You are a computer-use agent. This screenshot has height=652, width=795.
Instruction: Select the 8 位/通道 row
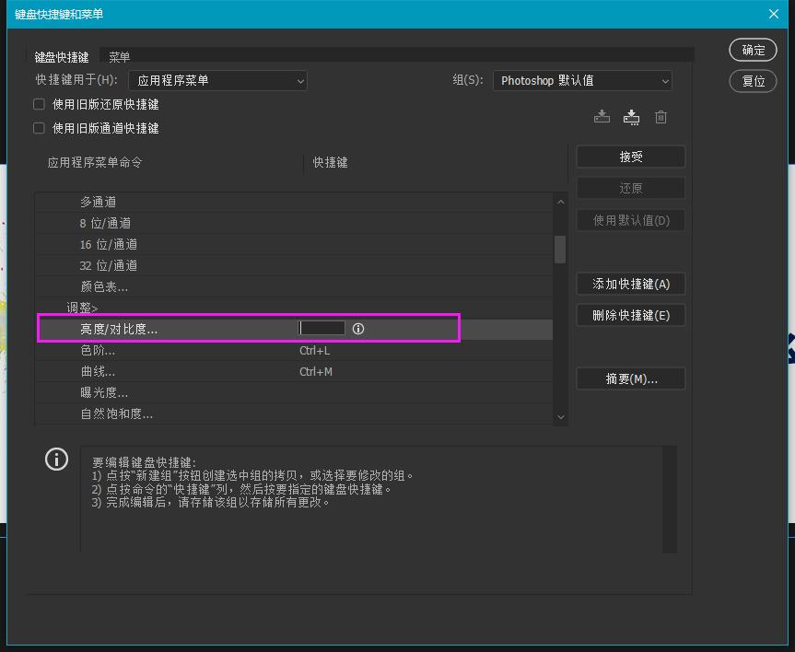[x=294, y=223]
